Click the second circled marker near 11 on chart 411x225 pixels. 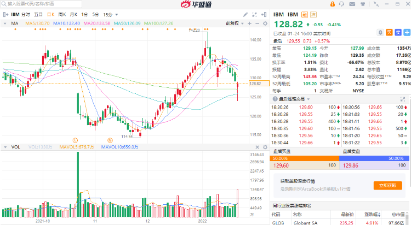pyautogui.click(x=110, y=140)
